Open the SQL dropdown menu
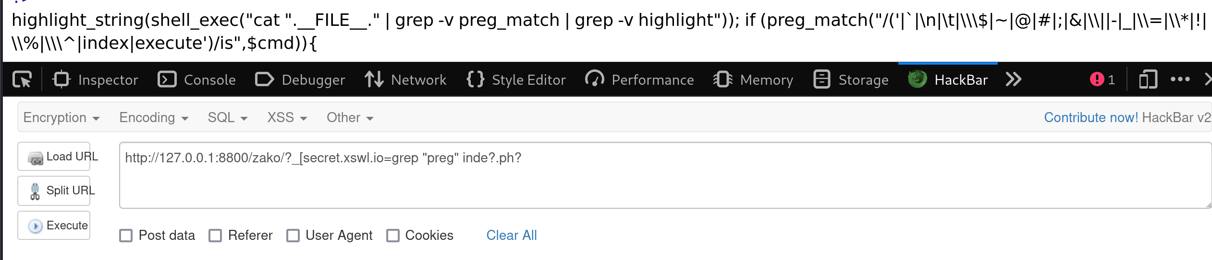1212x260 pixels. click(x=228, y=118)
